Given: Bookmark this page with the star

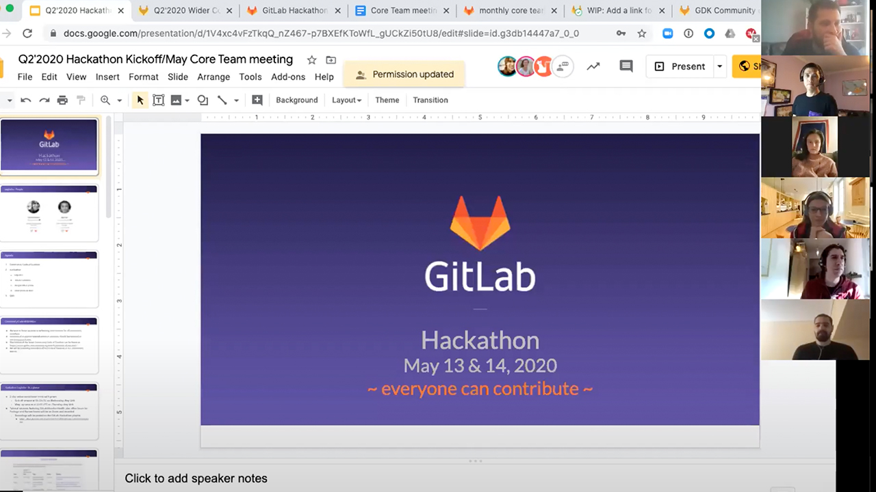Looking at the screenshot, I should 641,33.
